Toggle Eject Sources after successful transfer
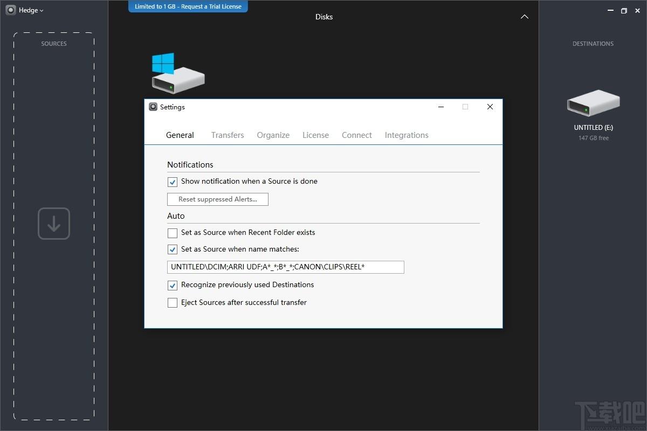 [173, 303]
